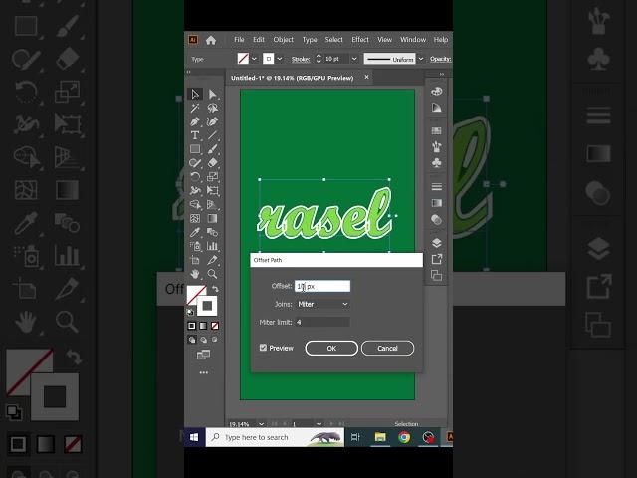This screenshot has width=637, height=478.
Task: Select the Mesh tool
Action: [x=195, y=218]
